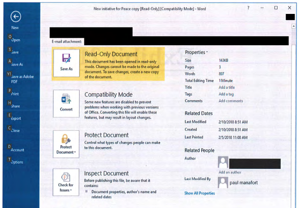The image size is (299, 208).
Task: Click the Save As floppy disk button
Action: [x=66, y=63]
